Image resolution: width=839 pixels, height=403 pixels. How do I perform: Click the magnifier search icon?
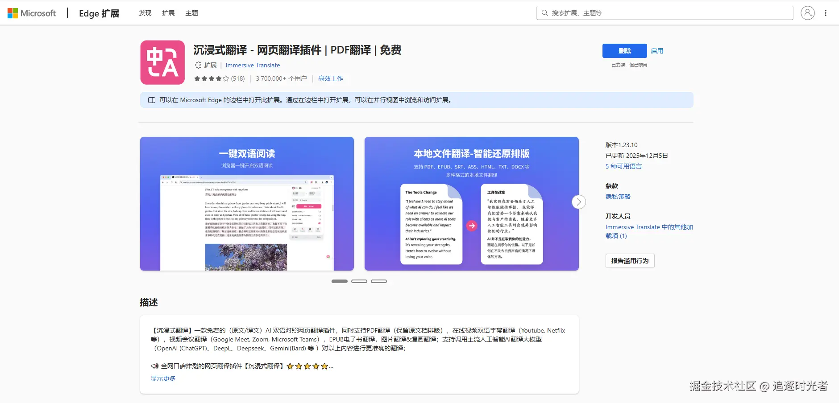tap(544, 13)
